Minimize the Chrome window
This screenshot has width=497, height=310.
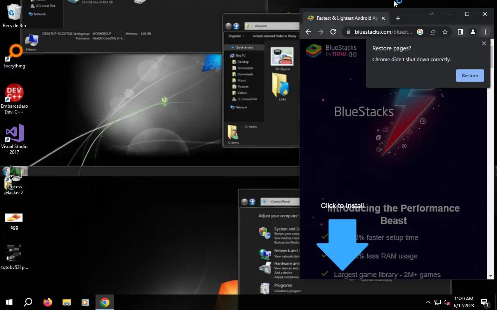(449, 14)
